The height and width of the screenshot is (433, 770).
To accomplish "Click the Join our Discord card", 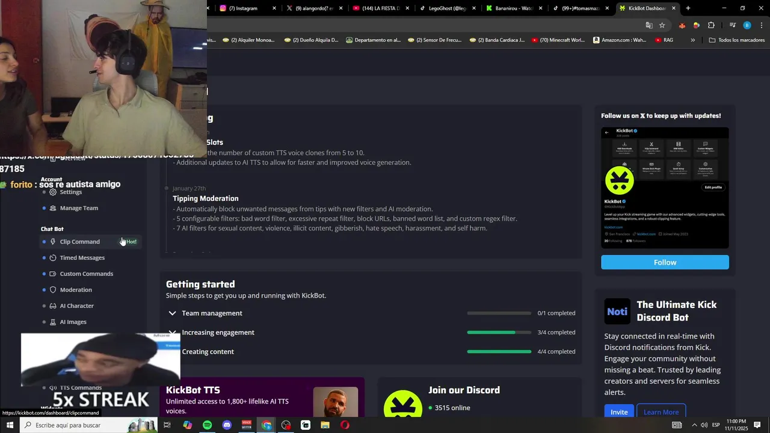I will tap(479, 397).
